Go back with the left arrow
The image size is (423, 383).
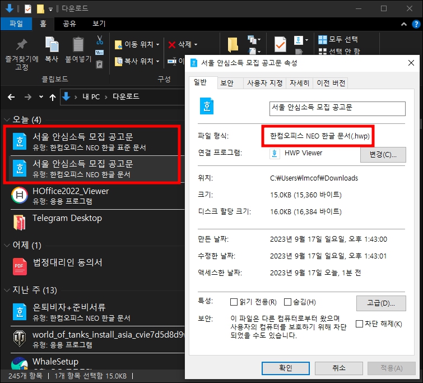click(11, 97)
